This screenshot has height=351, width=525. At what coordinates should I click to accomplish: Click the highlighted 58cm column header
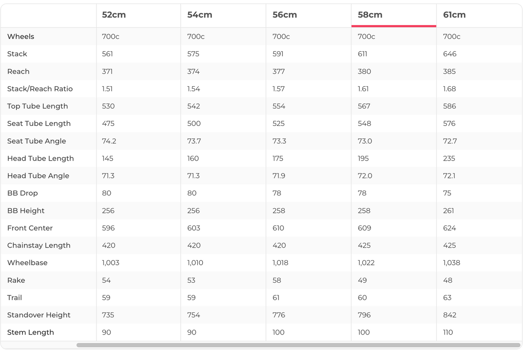(370, 15)
